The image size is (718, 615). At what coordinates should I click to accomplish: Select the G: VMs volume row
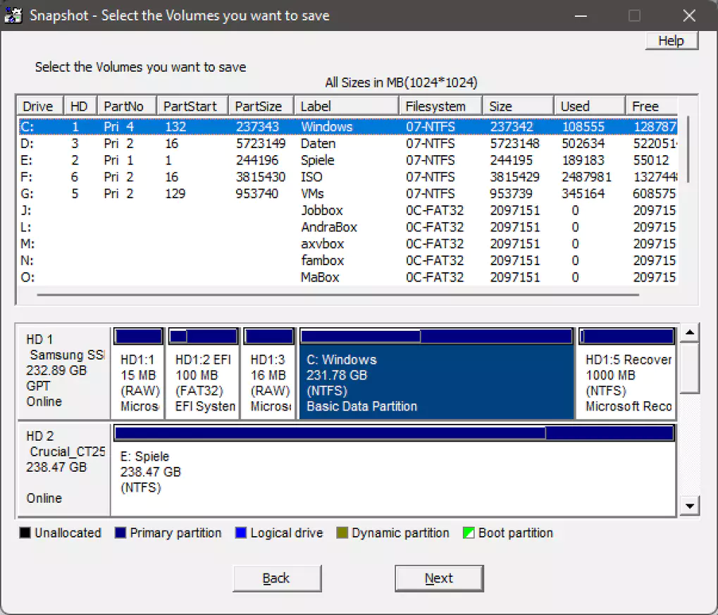[x=347, y=193]
